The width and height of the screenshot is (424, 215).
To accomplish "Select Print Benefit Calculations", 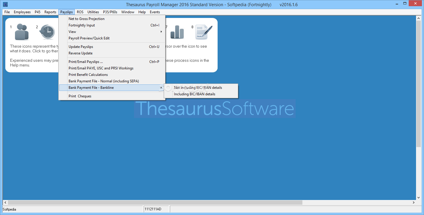I will pyautogui.click(x=112, y=75).
